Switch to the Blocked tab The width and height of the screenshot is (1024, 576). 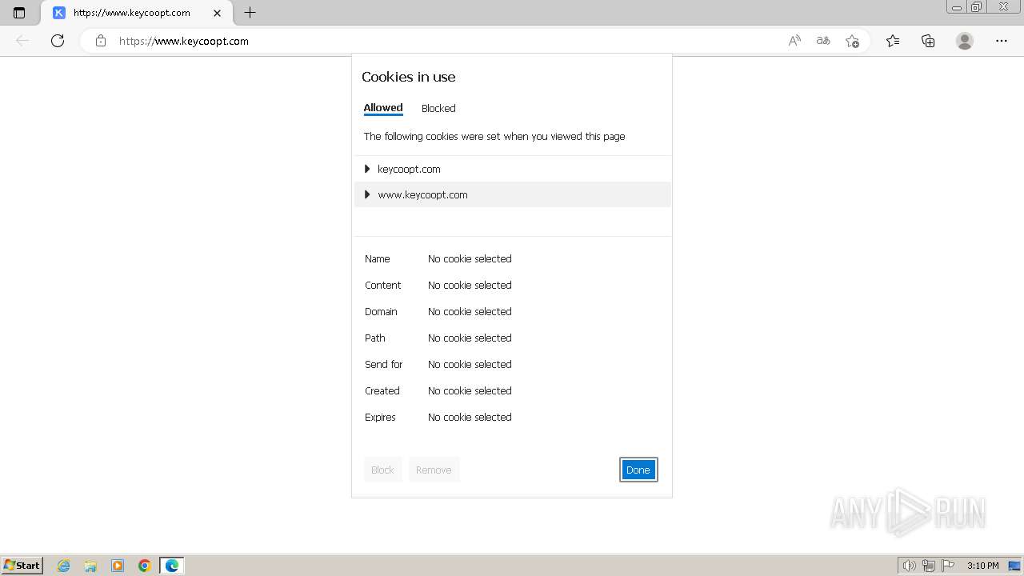click(x=438, y=108)
